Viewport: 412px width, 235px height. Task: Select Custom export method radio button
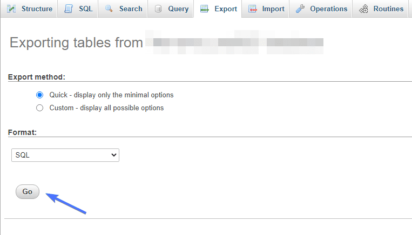pyautogui.click(x=39, y=108)
